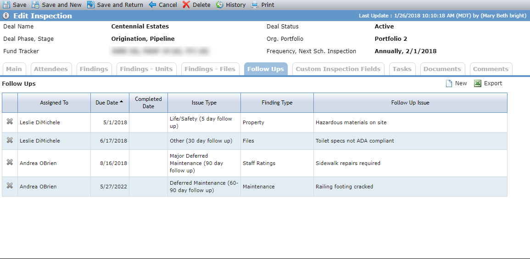Click the Delete label in toolbar
Image resolution: width=530 pixels, height=259 pixels.
click(x=201, y=5)
